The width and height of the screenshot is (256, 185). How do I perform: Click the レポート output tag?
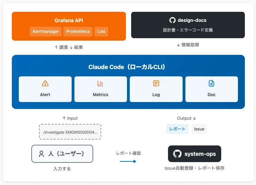pos(177,129)
